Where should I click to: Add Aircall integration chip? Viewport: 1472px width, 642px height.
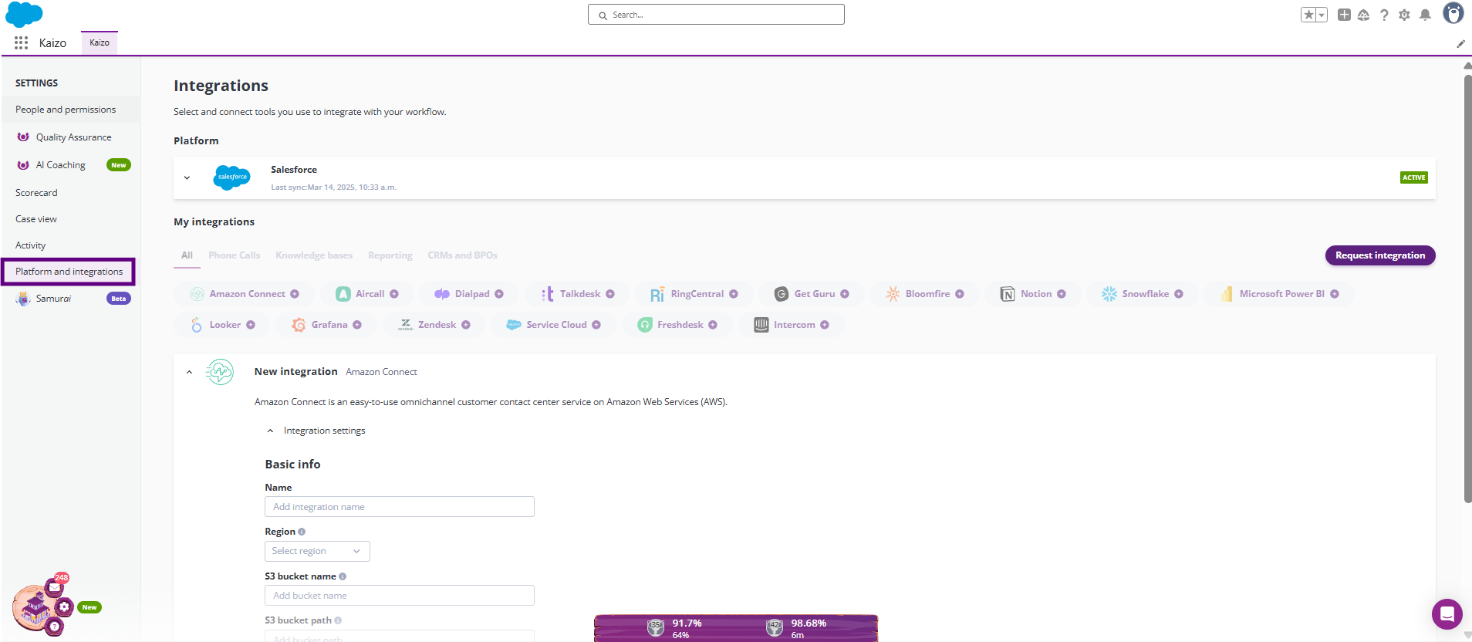coord(367,294)
